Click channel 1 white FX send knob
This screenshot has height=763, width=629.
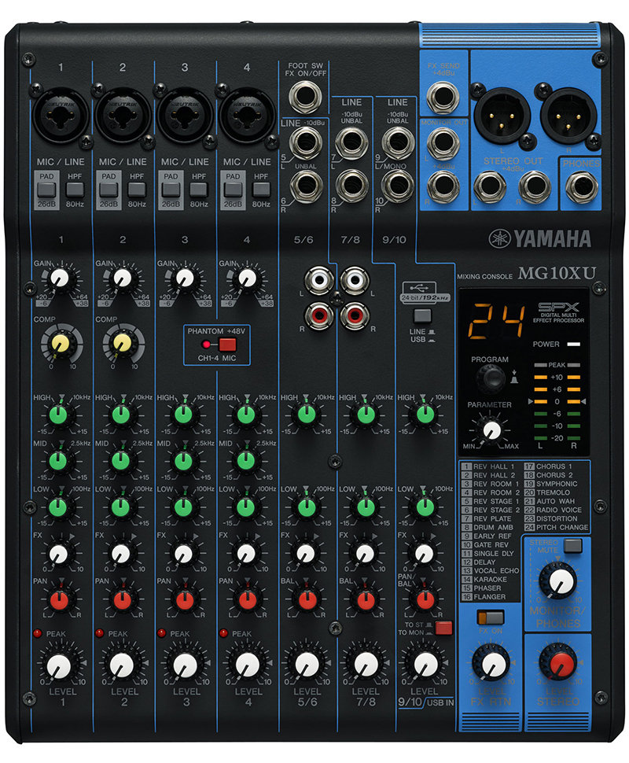tap(58, 553)
